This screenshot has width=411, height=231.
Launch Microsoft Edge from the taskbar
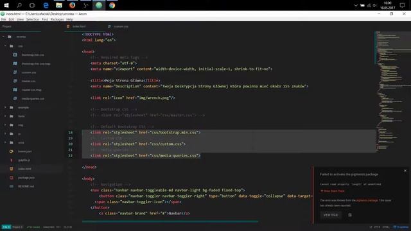46,5
